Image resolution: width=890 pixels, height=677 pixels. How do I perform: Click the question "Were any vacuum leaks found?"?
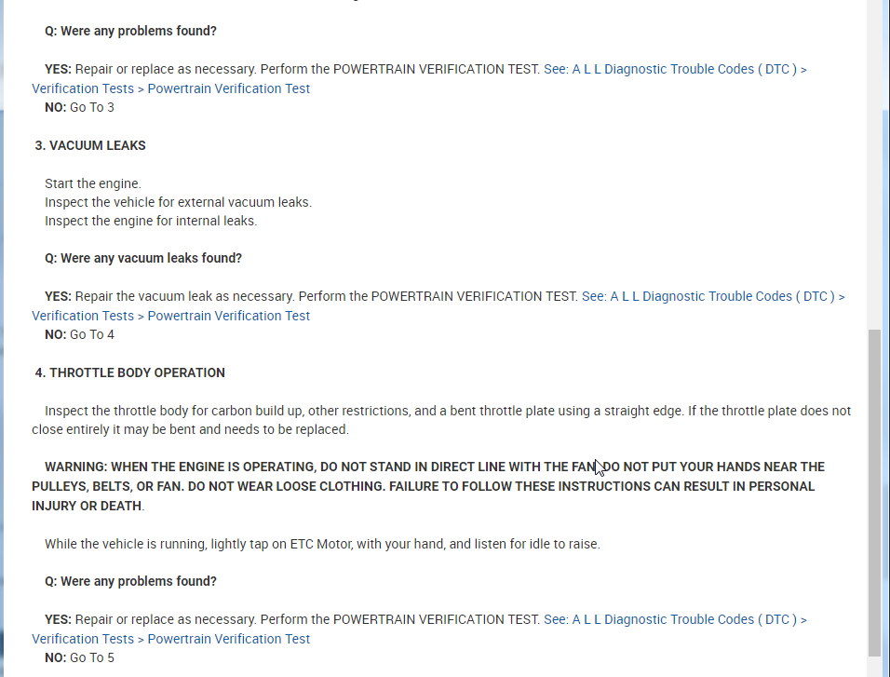pos(143,258)
